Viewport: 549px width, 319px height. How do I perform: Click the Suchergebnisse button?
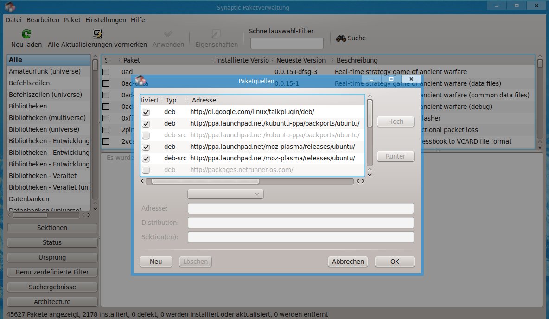pos(52,287)
